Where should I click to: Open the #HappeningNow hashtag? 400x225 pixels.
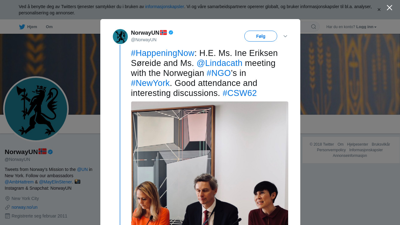(162, 53)
